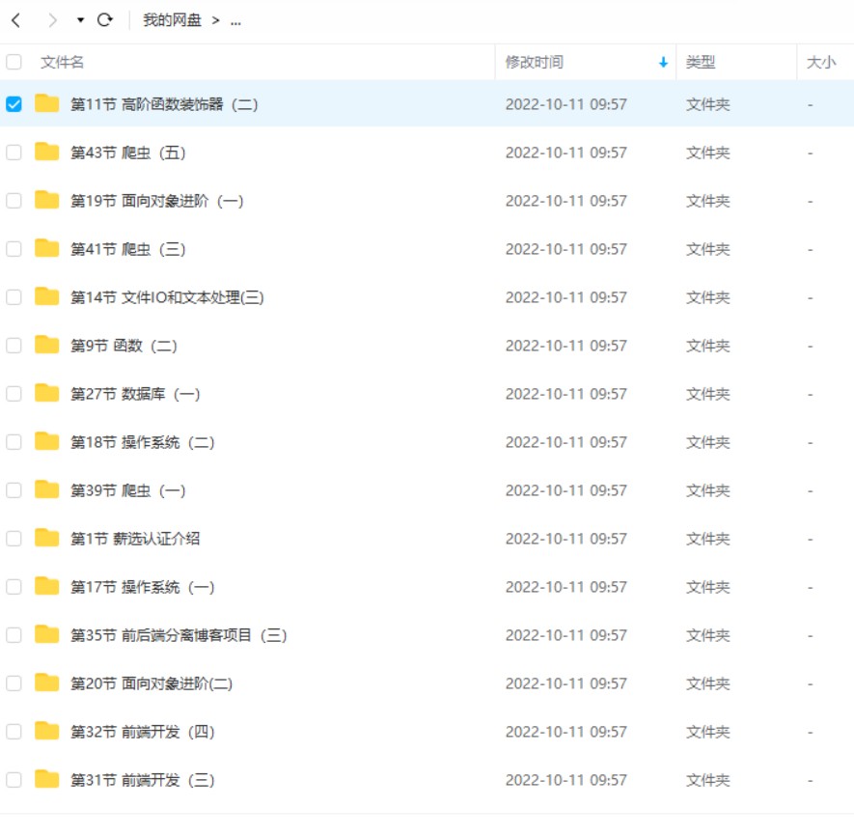Screen dimensions: 854x836
Task: Open folder name 第14节 文件IO和文本处理(三)
Action: (167, 297)
